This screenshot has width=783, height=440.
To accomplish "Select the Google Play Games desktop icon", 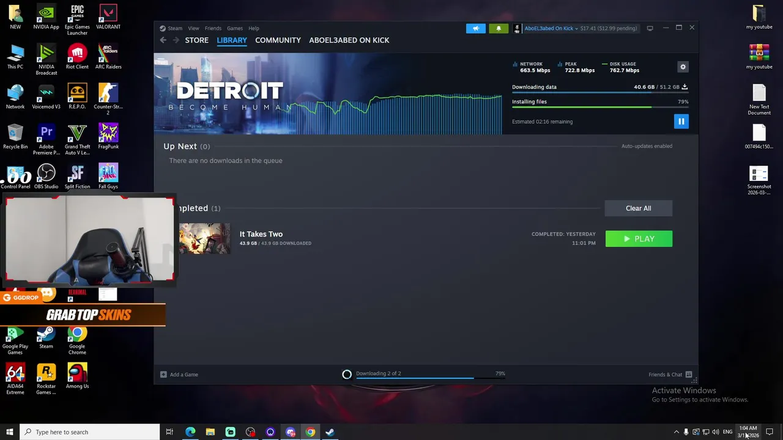I will coord(15,340).
